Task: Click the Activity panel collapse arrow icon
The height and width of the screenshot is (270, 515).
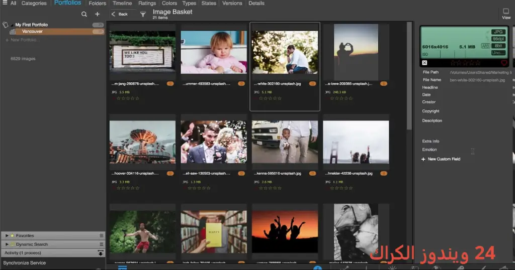Action: pos(101,253)
